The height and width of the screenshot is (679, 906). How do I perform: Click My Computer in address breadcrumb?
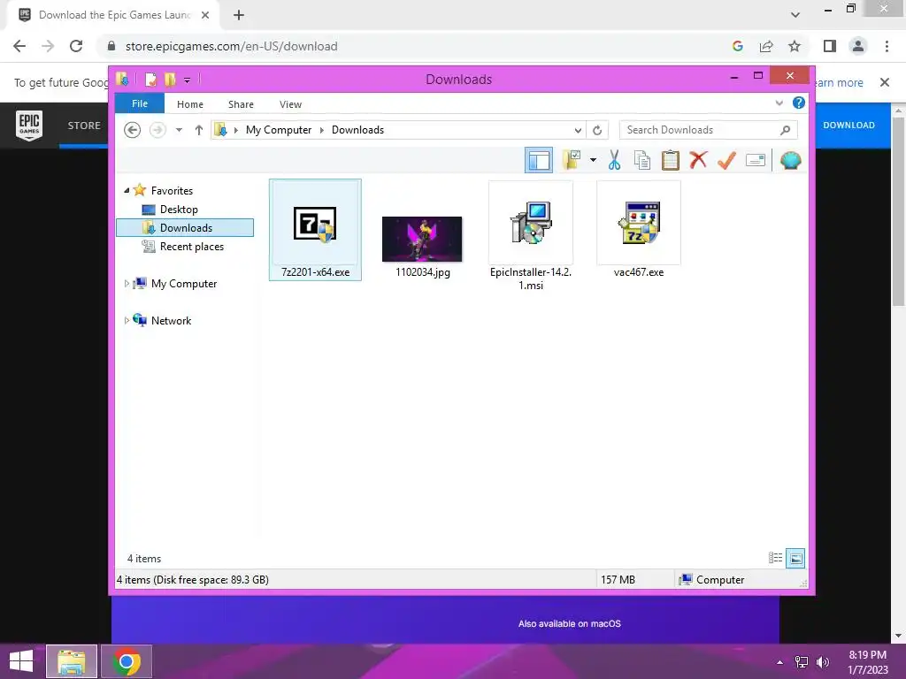coord(279,130)
